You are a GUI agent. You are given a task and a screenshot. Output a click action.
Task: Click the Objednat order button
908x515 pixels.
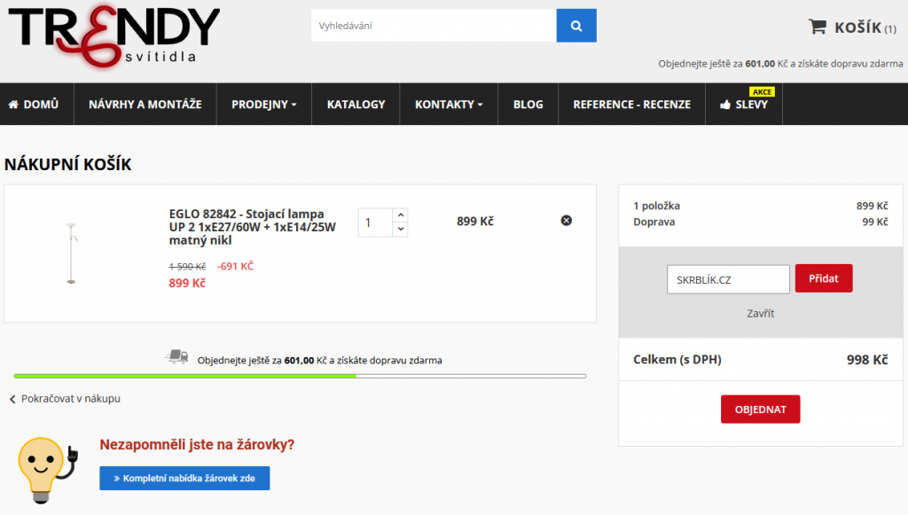tap(760, 410)
